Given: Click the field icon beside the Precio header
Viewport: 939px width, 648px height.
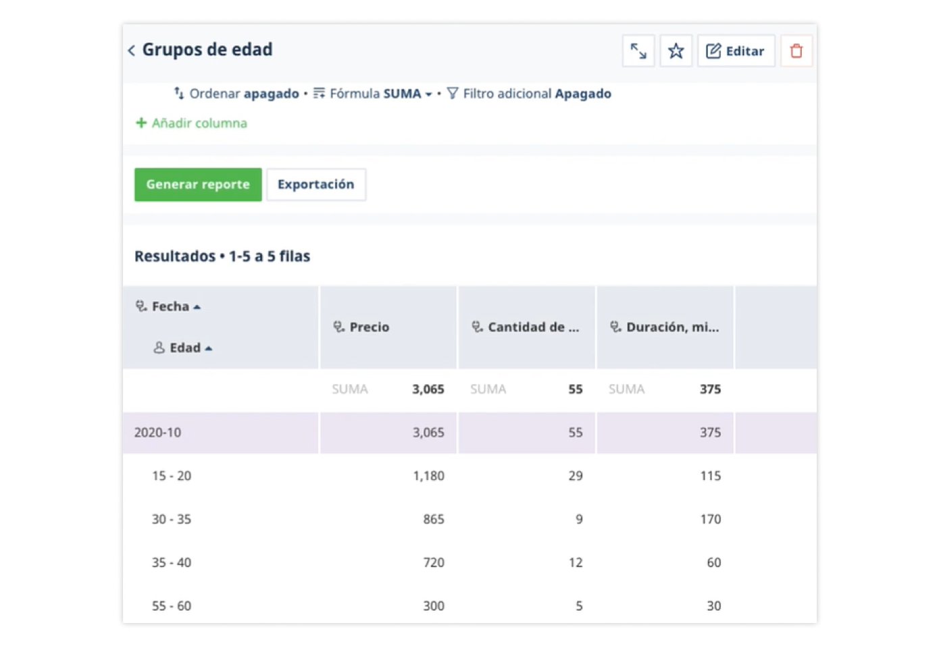Looking at the screenshot, I should point(338,327).
